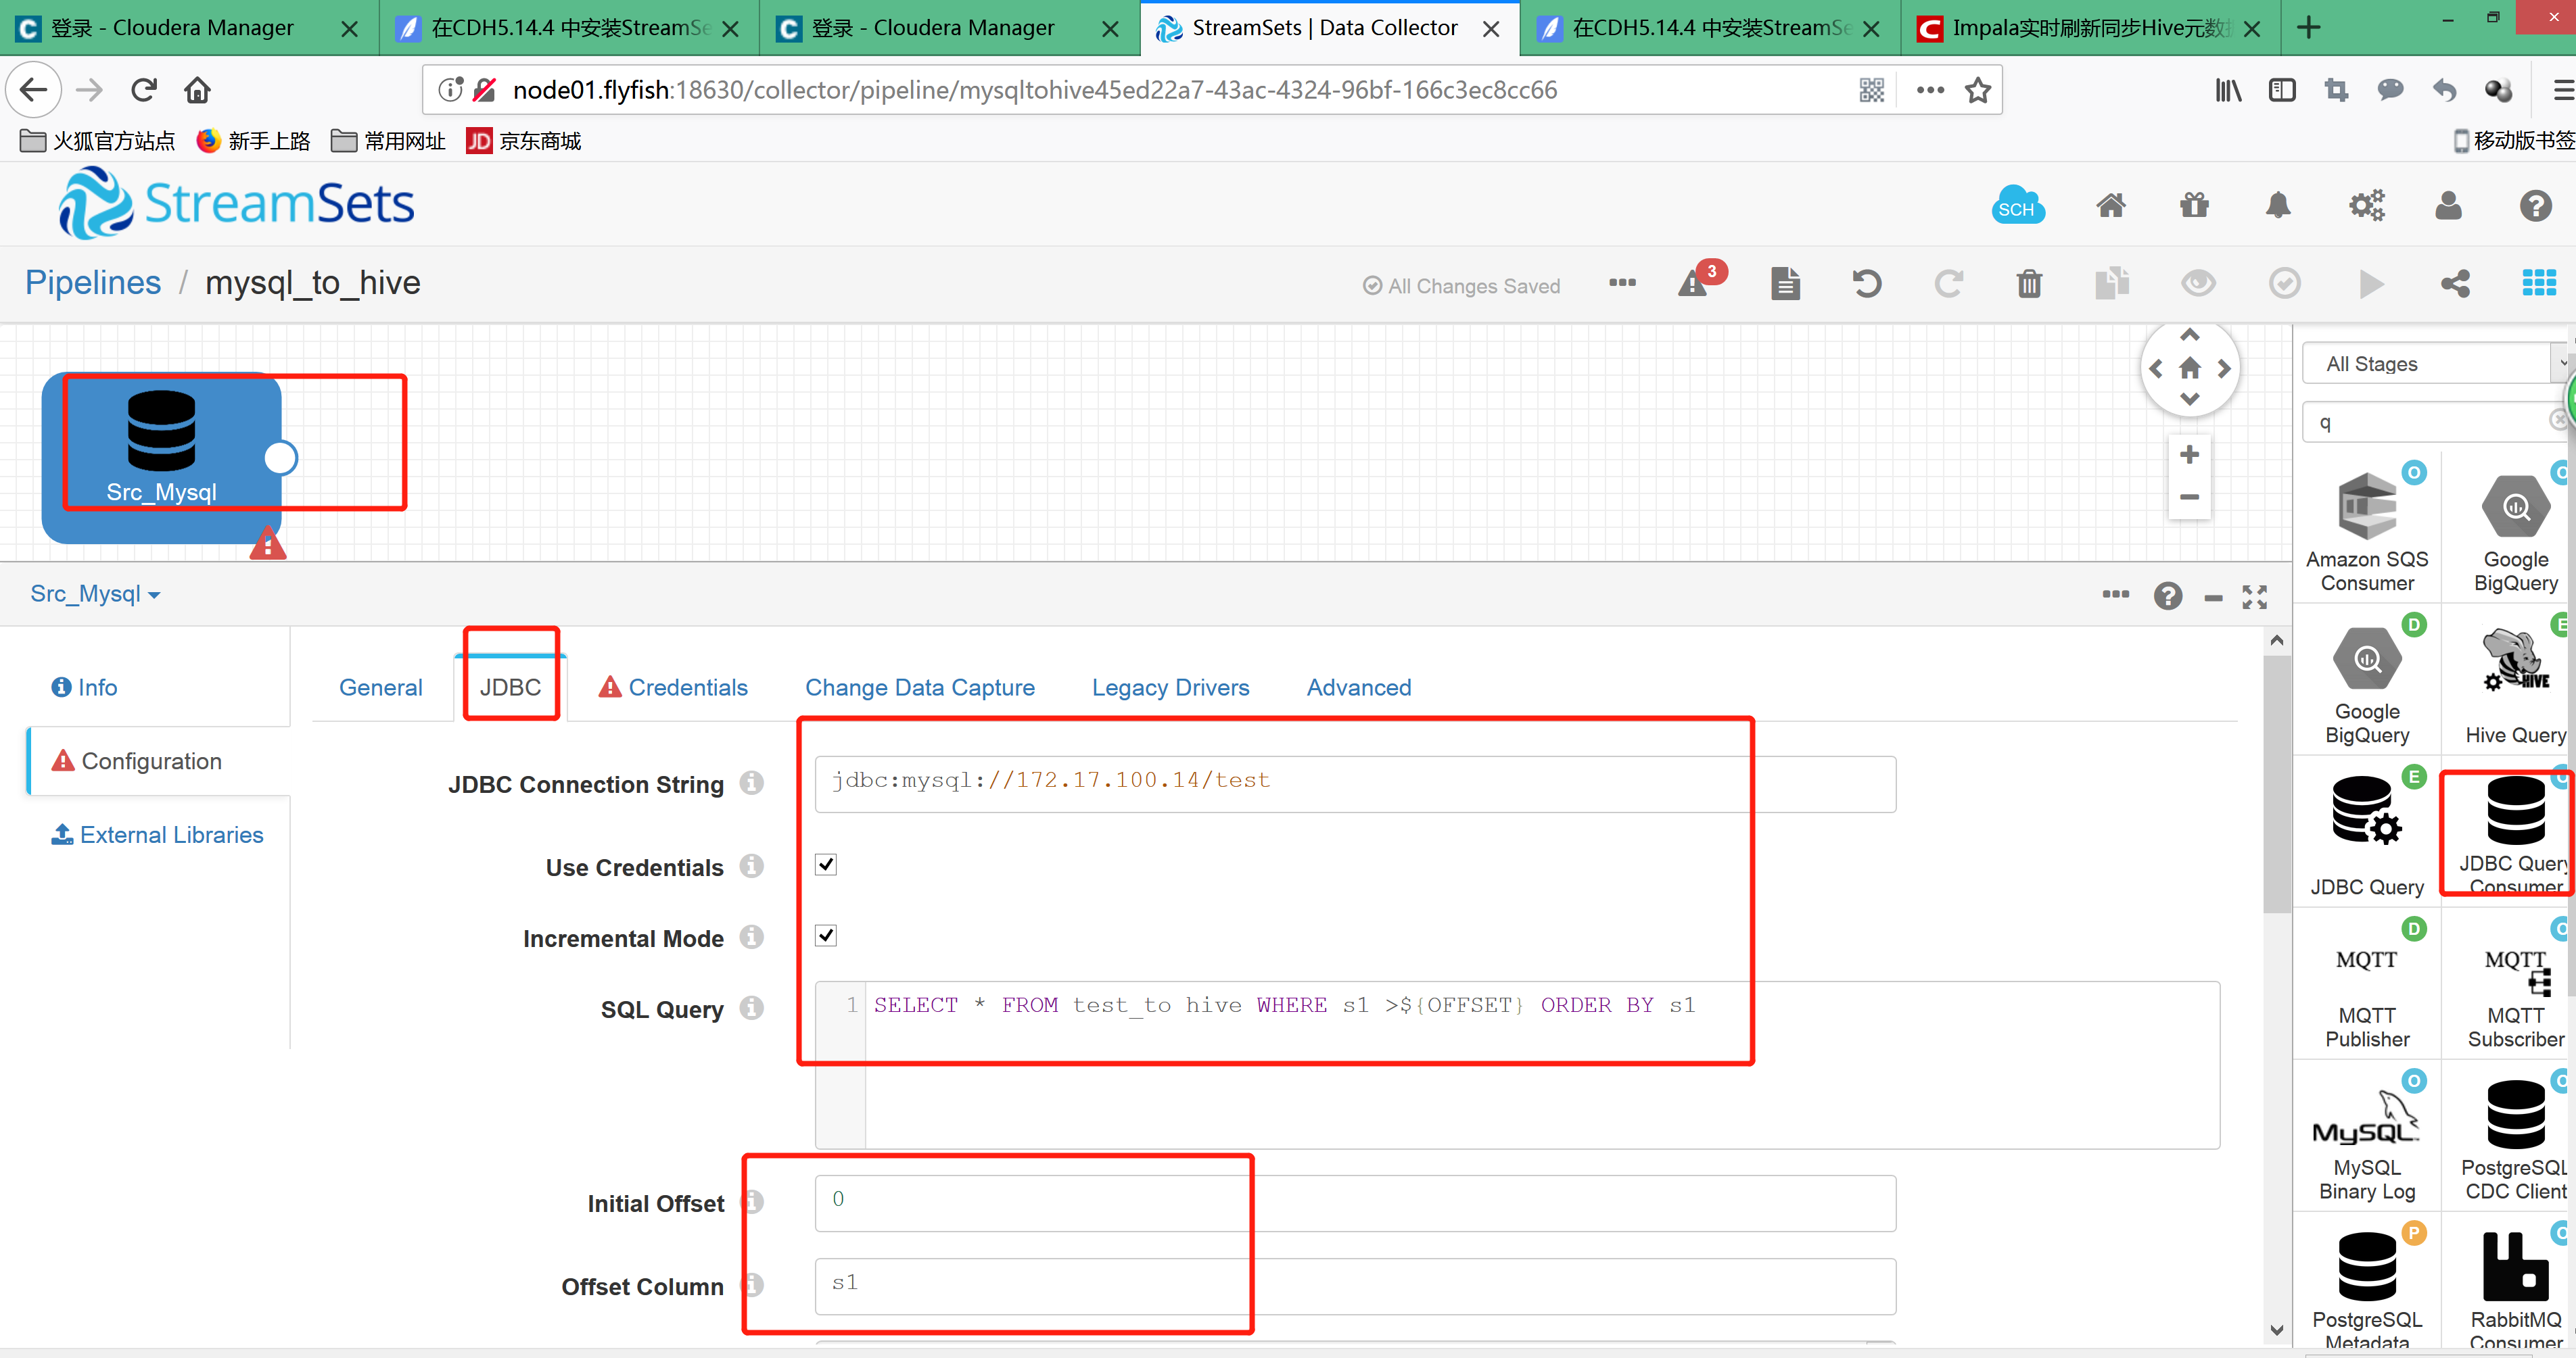Click the Pipelines breadcrumb link
Image resolution: width=2576 pixels, height=1358 pixels.
click(91, 283)
